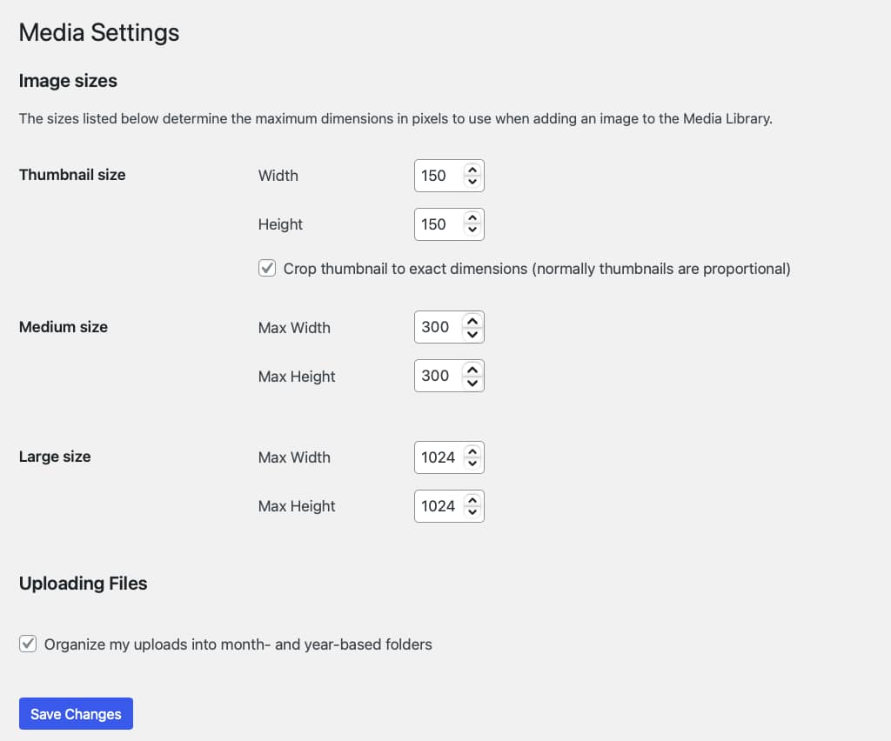Decrement the Large size Max Width value

(x=472, y=463)
